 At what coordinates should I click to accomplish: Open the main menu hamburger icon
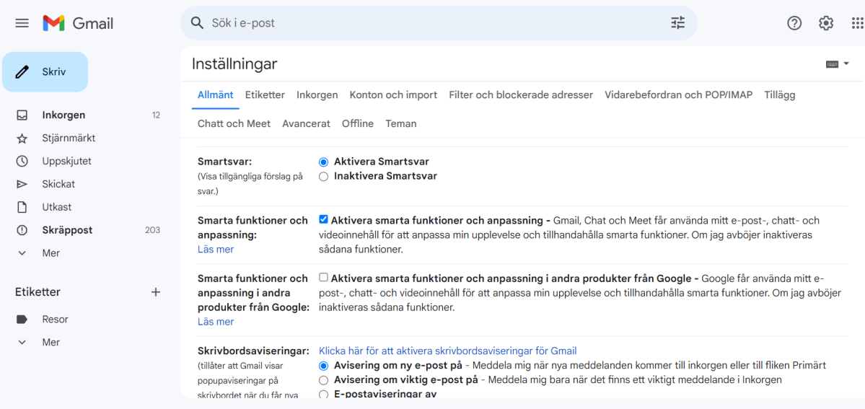22,23
